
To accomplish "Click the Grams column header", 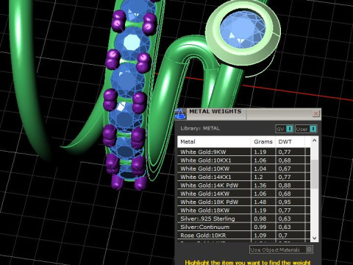I will click(263, 141).
